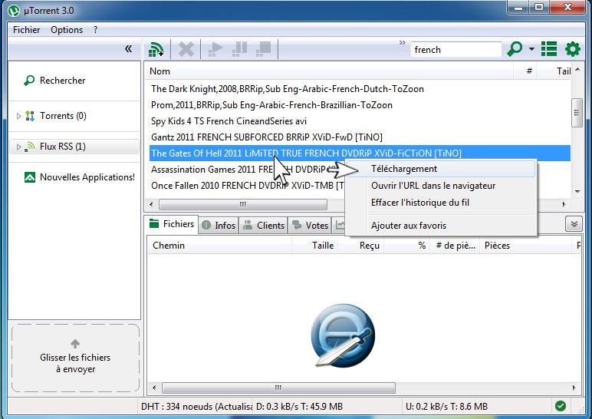Screen dimensions: 592x419
Task: Click the µTorrent title bar logo icon
Action: pyautogui.click(x=14, y=11)
